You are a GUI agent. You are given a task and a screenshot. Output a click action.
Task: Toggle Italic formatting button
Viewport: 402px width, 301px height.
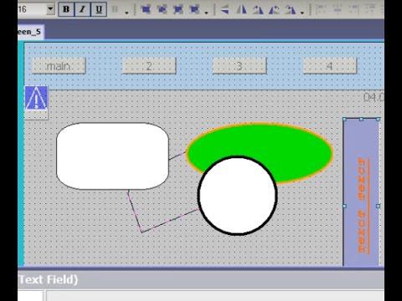click(82, 9)
